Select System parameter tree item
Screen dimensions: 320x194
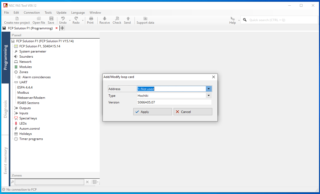(x=33, y=51)
